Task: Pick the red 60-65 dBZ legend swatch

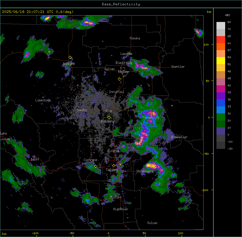Action: coord(221,40)
